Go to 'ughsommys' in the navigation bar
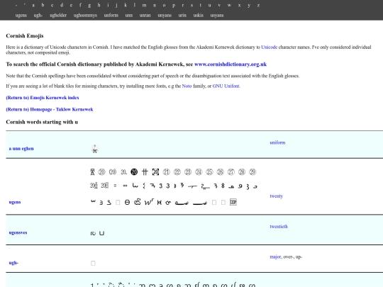 pyautogui.click(x=85, y=15)
